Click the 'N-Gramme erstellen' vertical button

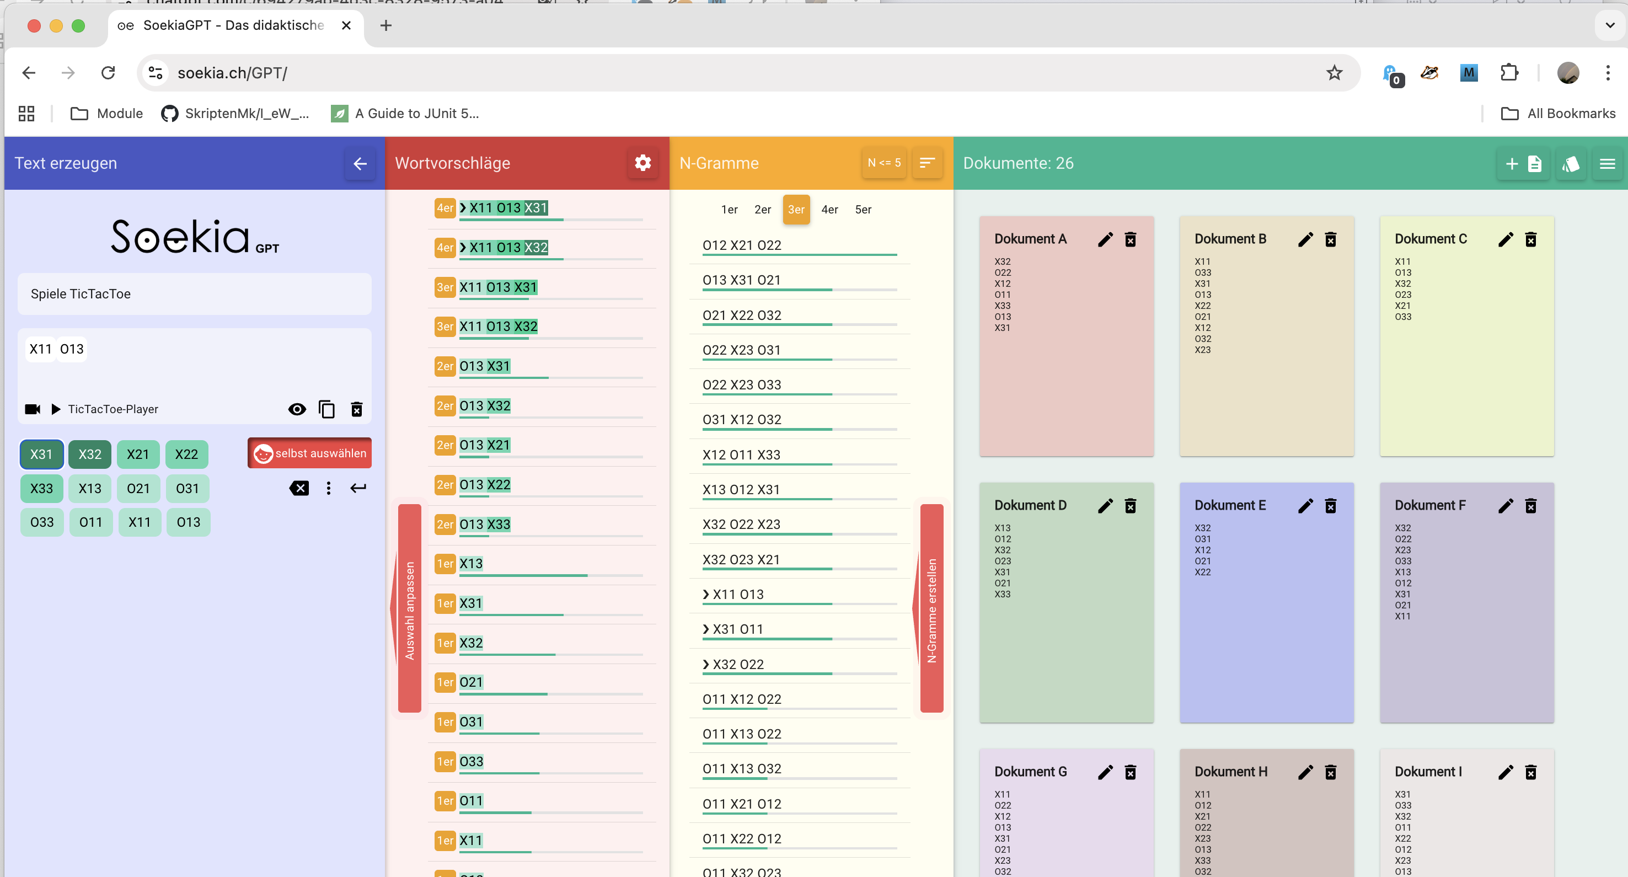pos(931,609)
